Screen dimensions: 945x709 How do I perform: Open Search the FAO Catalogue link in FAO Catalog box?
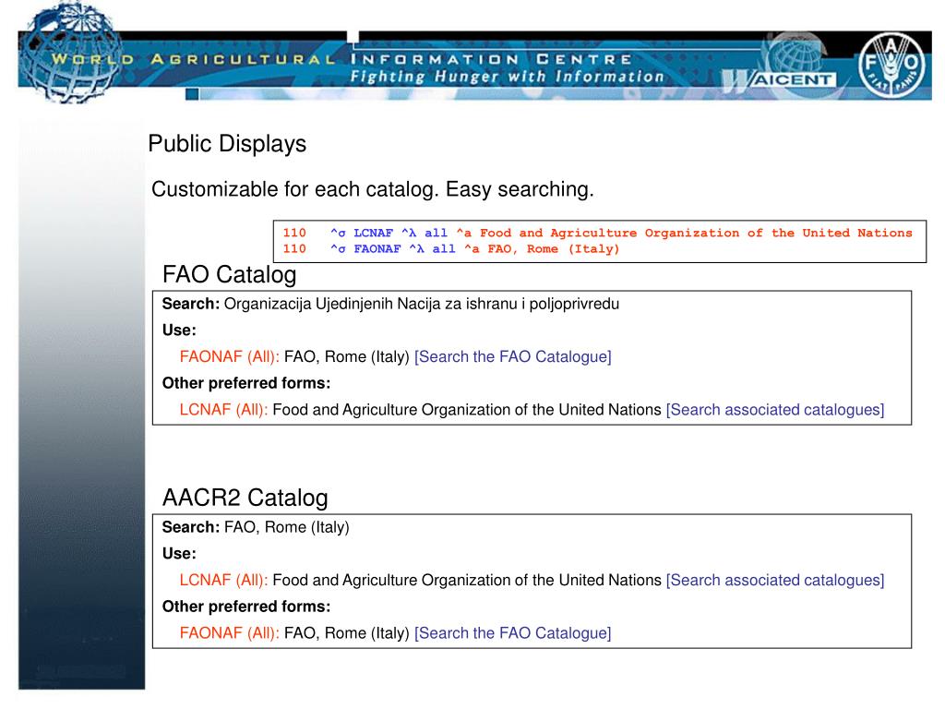[x=513, y=357]
